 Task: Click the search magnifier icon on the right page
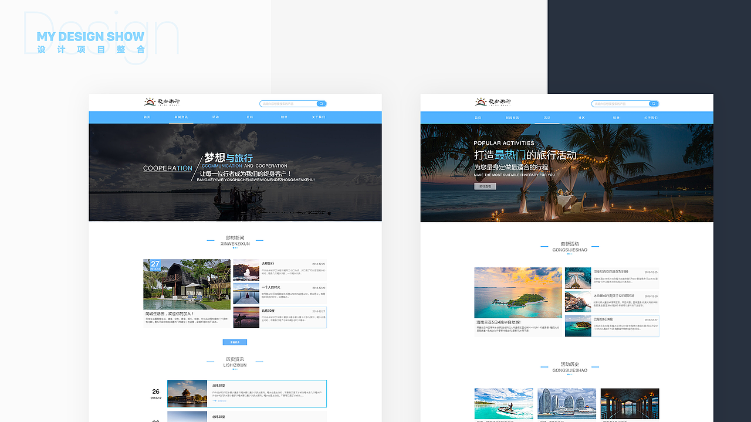click(x=653, y=104)
